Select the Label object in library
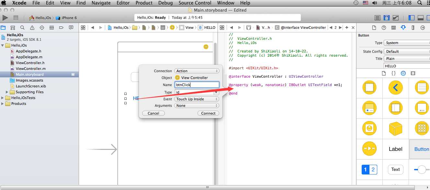 (395, 149)
